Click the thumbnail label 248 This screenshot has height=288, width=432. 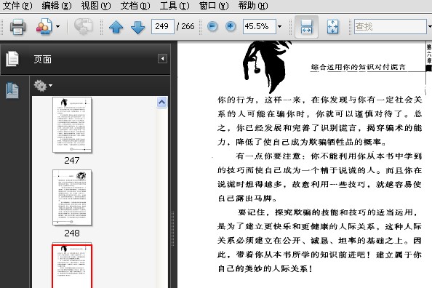pyautogui.click(x=72, y=233)
